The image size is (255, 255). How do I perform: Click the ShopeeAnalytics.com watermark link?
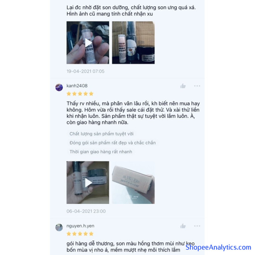click(218, 247)
